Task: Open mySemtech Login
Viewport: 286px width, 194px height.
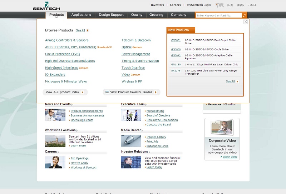Action: (x=199, y=5)
